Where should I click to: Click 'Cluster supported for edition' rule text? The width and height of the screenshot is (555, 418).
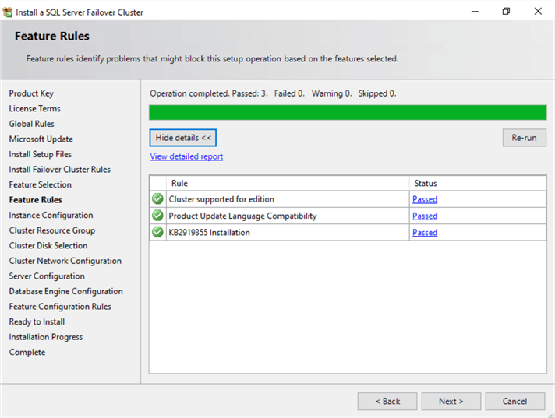click(x=221, y=199)
